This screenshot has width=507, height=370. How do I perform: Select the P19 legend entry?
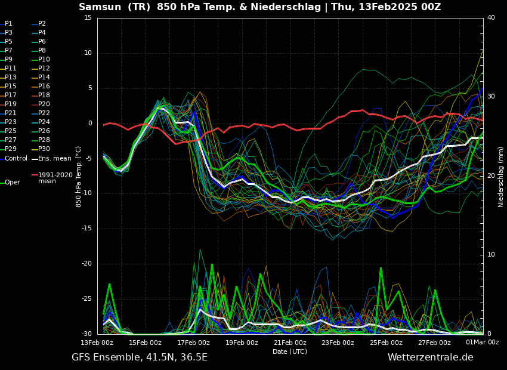[8, 104]
